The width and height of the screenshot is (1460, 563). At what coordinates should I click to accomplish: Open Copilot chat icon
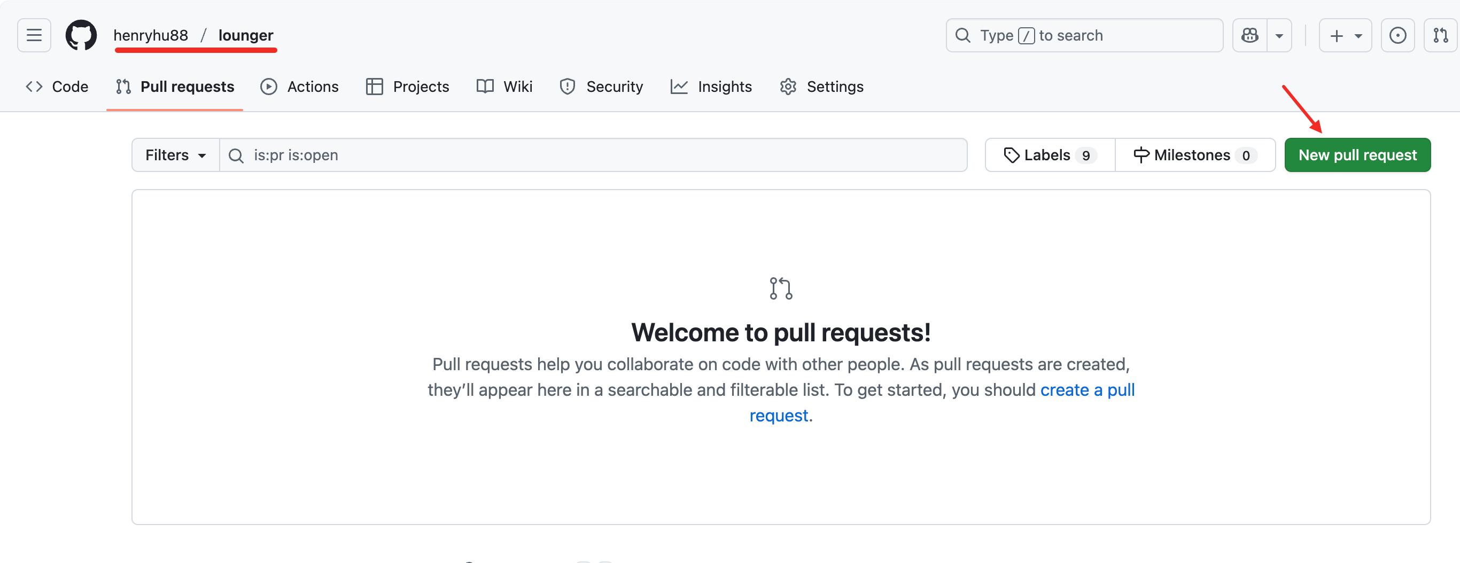coord(1250,35)
